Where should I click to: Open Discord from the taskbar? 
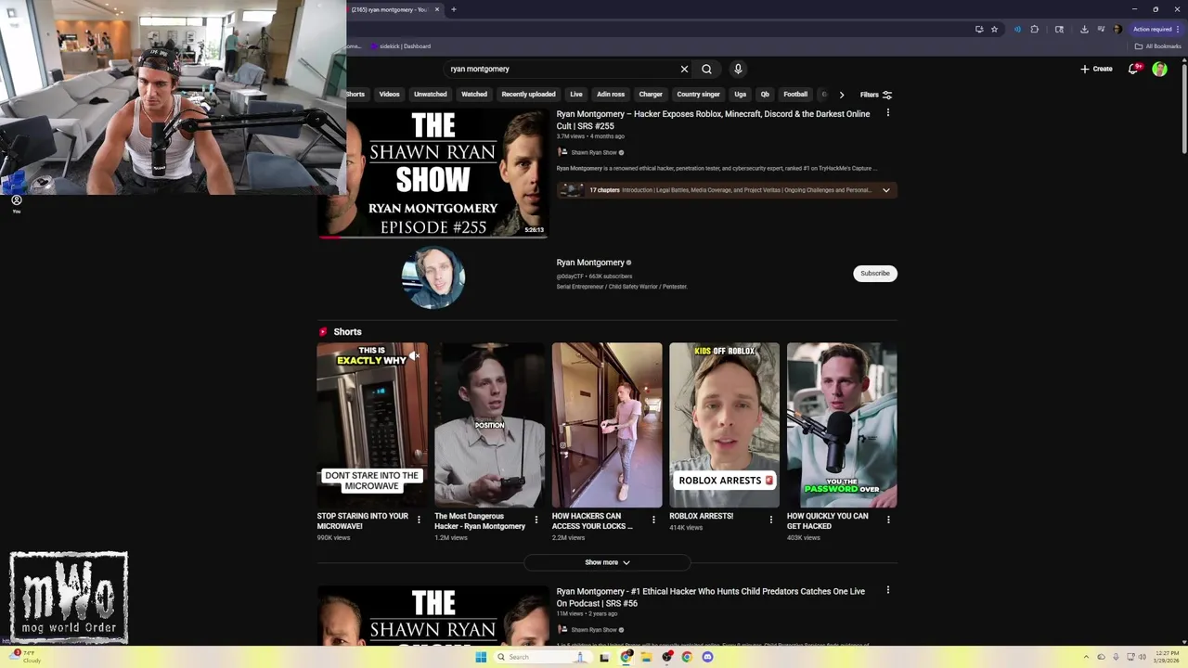click(707, 657)
